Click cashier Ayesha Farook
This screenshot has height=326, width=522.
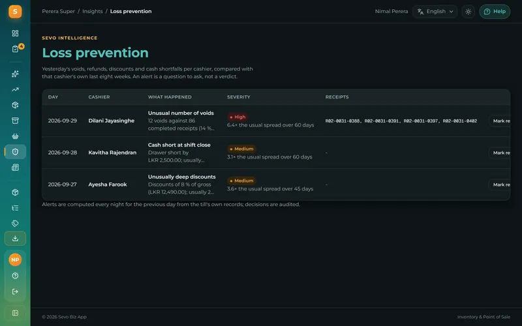tap(108, 185)
